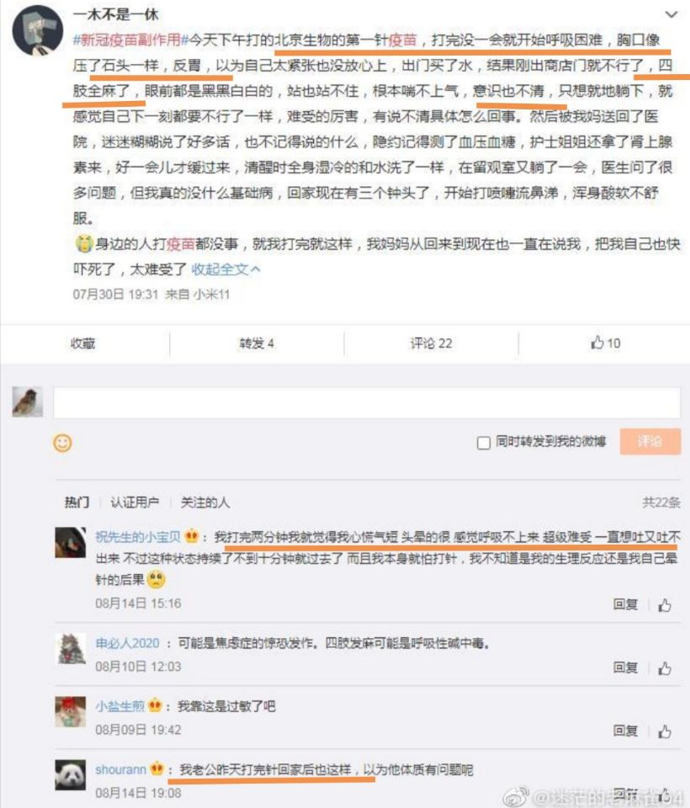Open the post options chevron menu
This screenshot has height=808, width=690.
coord(671,14)
